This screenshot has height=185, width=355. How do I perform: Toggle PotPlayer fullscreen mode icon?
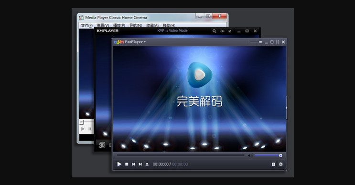coord(278,42)
